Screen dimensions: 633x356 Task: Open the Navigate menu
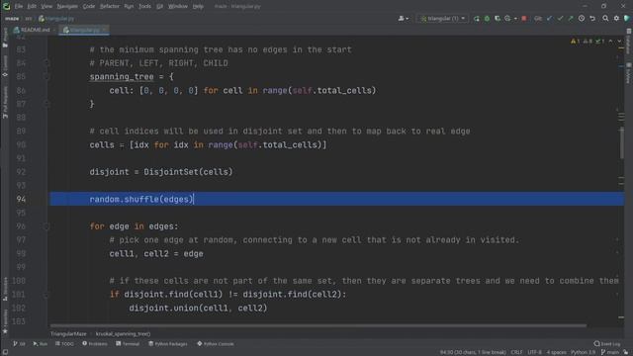(67, 7)
